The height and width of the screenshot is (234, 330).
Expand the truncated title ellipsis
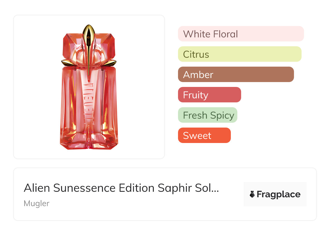click(215, 188)
